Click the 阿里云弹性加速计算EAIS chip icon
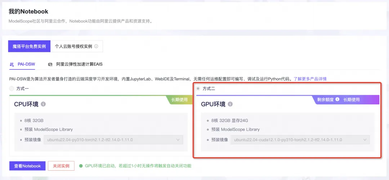The height and width of the screenshot is (180, 389). coord(50,64)
